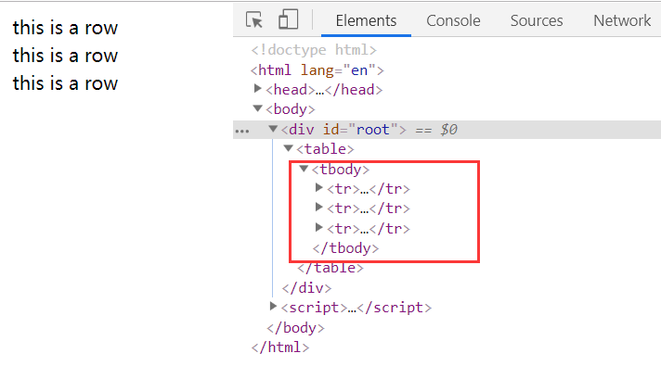
Task: Expand the head element node
Action: (x=257, y=89)
